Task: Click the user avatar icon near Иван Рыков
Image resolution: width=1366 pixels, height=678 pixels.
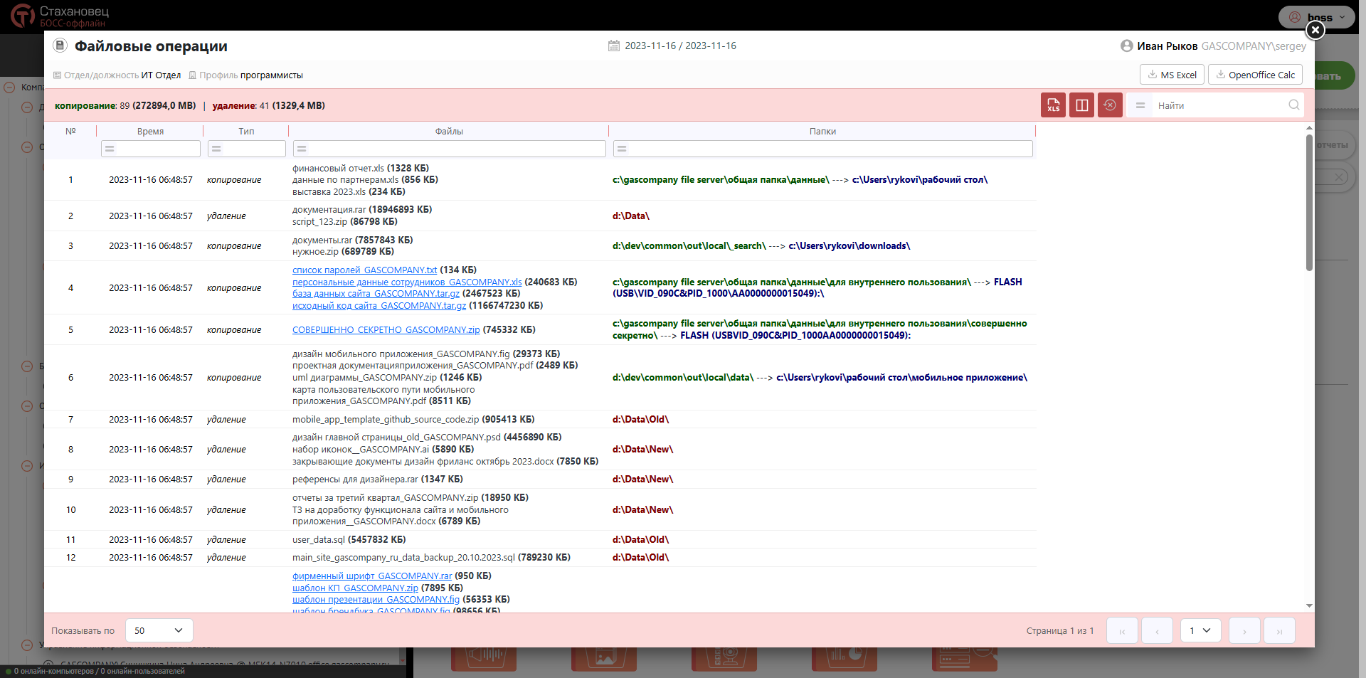Action: tap(1126, 46)
